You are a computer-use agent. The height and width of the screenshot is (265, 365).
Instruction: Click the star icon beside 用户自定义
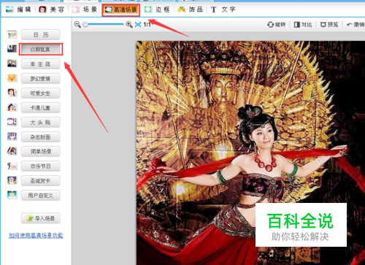(x=12, y=195)
